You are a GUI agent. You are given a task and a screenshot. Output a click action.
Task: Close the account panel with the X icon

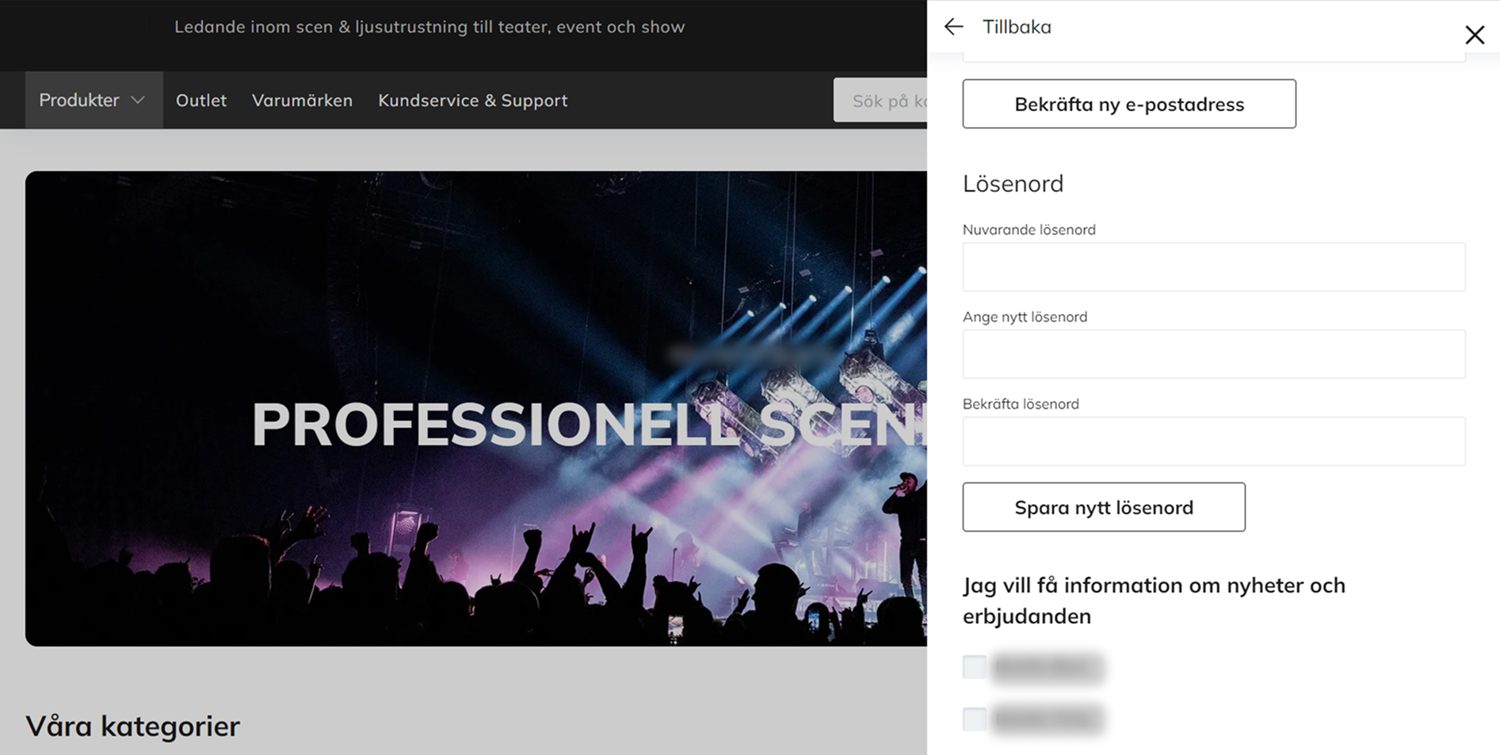click(1474, 35)
